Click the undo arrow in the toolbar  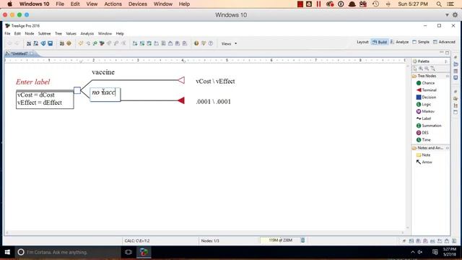tap(9, 43)
